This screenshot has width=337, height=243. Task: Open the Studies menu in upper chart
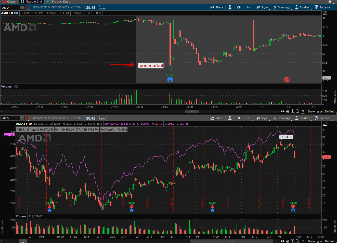302,7
